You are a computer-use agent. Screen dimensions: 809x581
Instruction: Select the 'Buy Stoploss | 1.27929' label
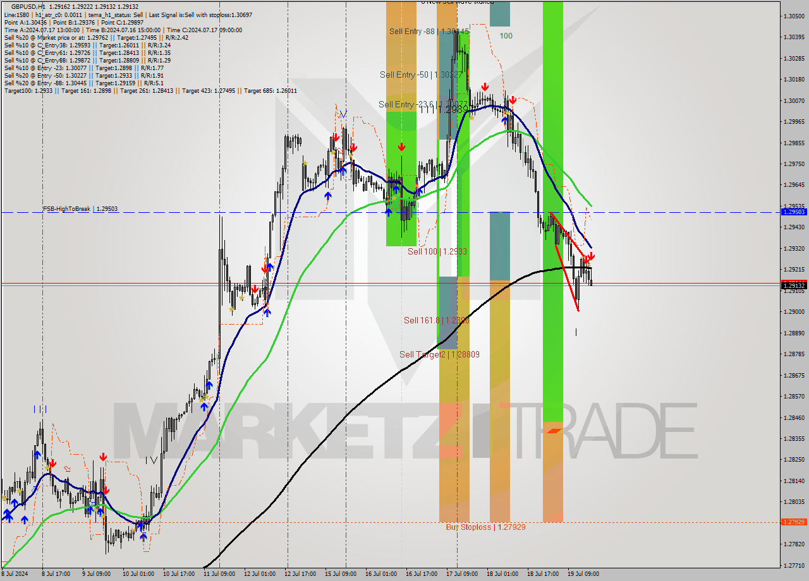tap(485, 527)
